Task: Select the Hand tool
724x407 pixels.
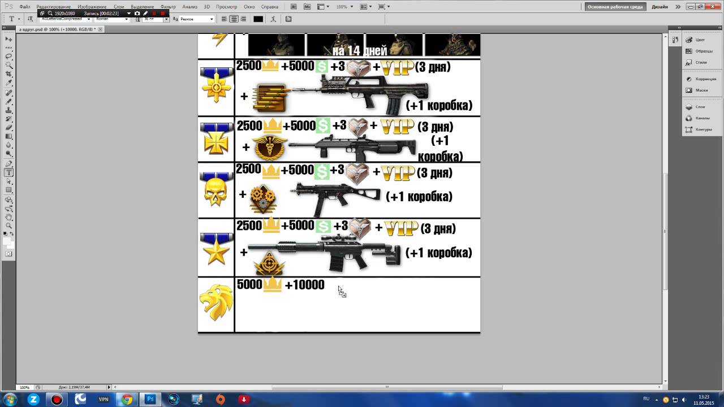Action: (8, 217)
